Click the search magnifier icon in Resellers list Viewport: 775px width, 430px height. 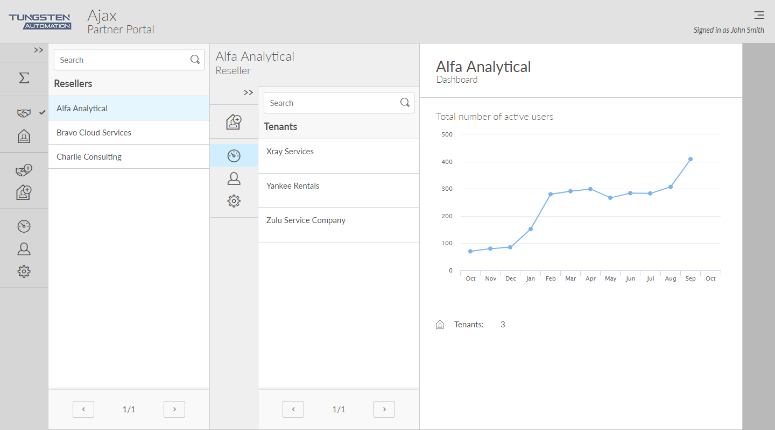tap(195, 60)
